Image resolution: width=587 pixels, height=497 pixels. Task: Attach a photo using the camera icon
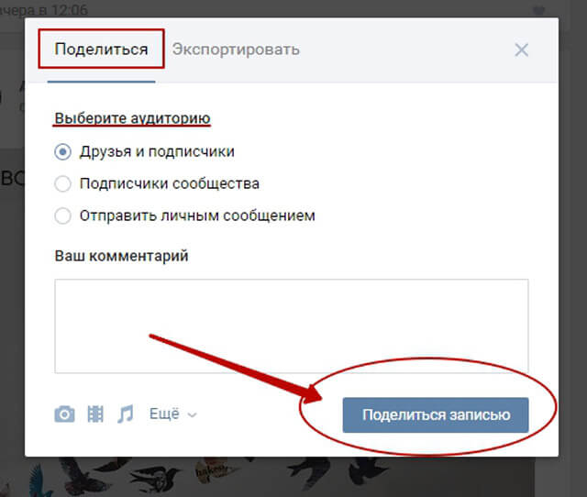[x=64, y=414]
